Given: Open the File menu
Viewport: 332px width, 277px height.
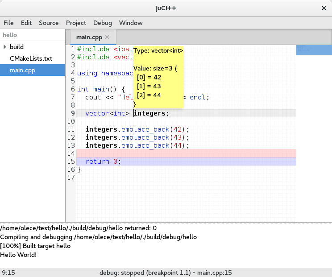Looking at the screenshot, I should click(8, 23).
